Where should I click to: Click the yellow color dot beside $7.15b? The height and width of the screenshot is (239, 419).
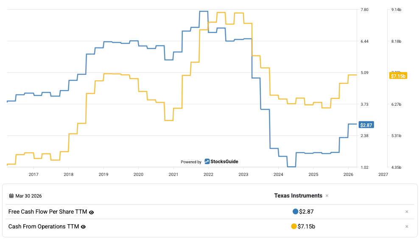click(x=293, y=226)
